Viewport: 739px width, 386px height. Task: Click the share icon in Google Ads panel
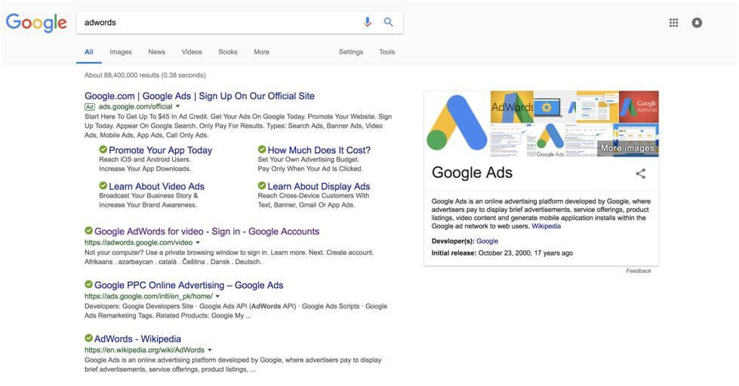click(641, 173)
